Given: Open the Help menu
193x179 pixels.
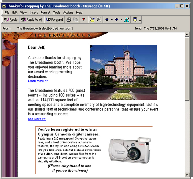Looking at the screenshot, I should 79,13.
